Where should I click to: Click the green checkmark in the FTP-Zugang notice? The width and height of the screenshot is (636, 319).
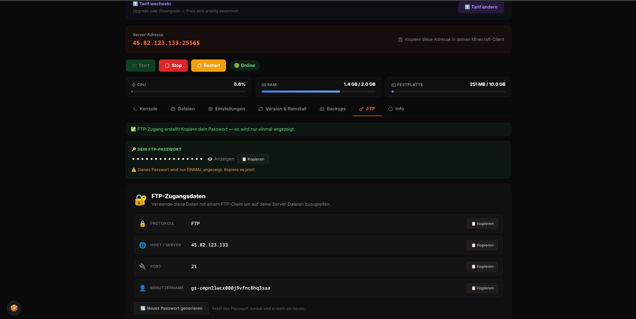point(133,129)
